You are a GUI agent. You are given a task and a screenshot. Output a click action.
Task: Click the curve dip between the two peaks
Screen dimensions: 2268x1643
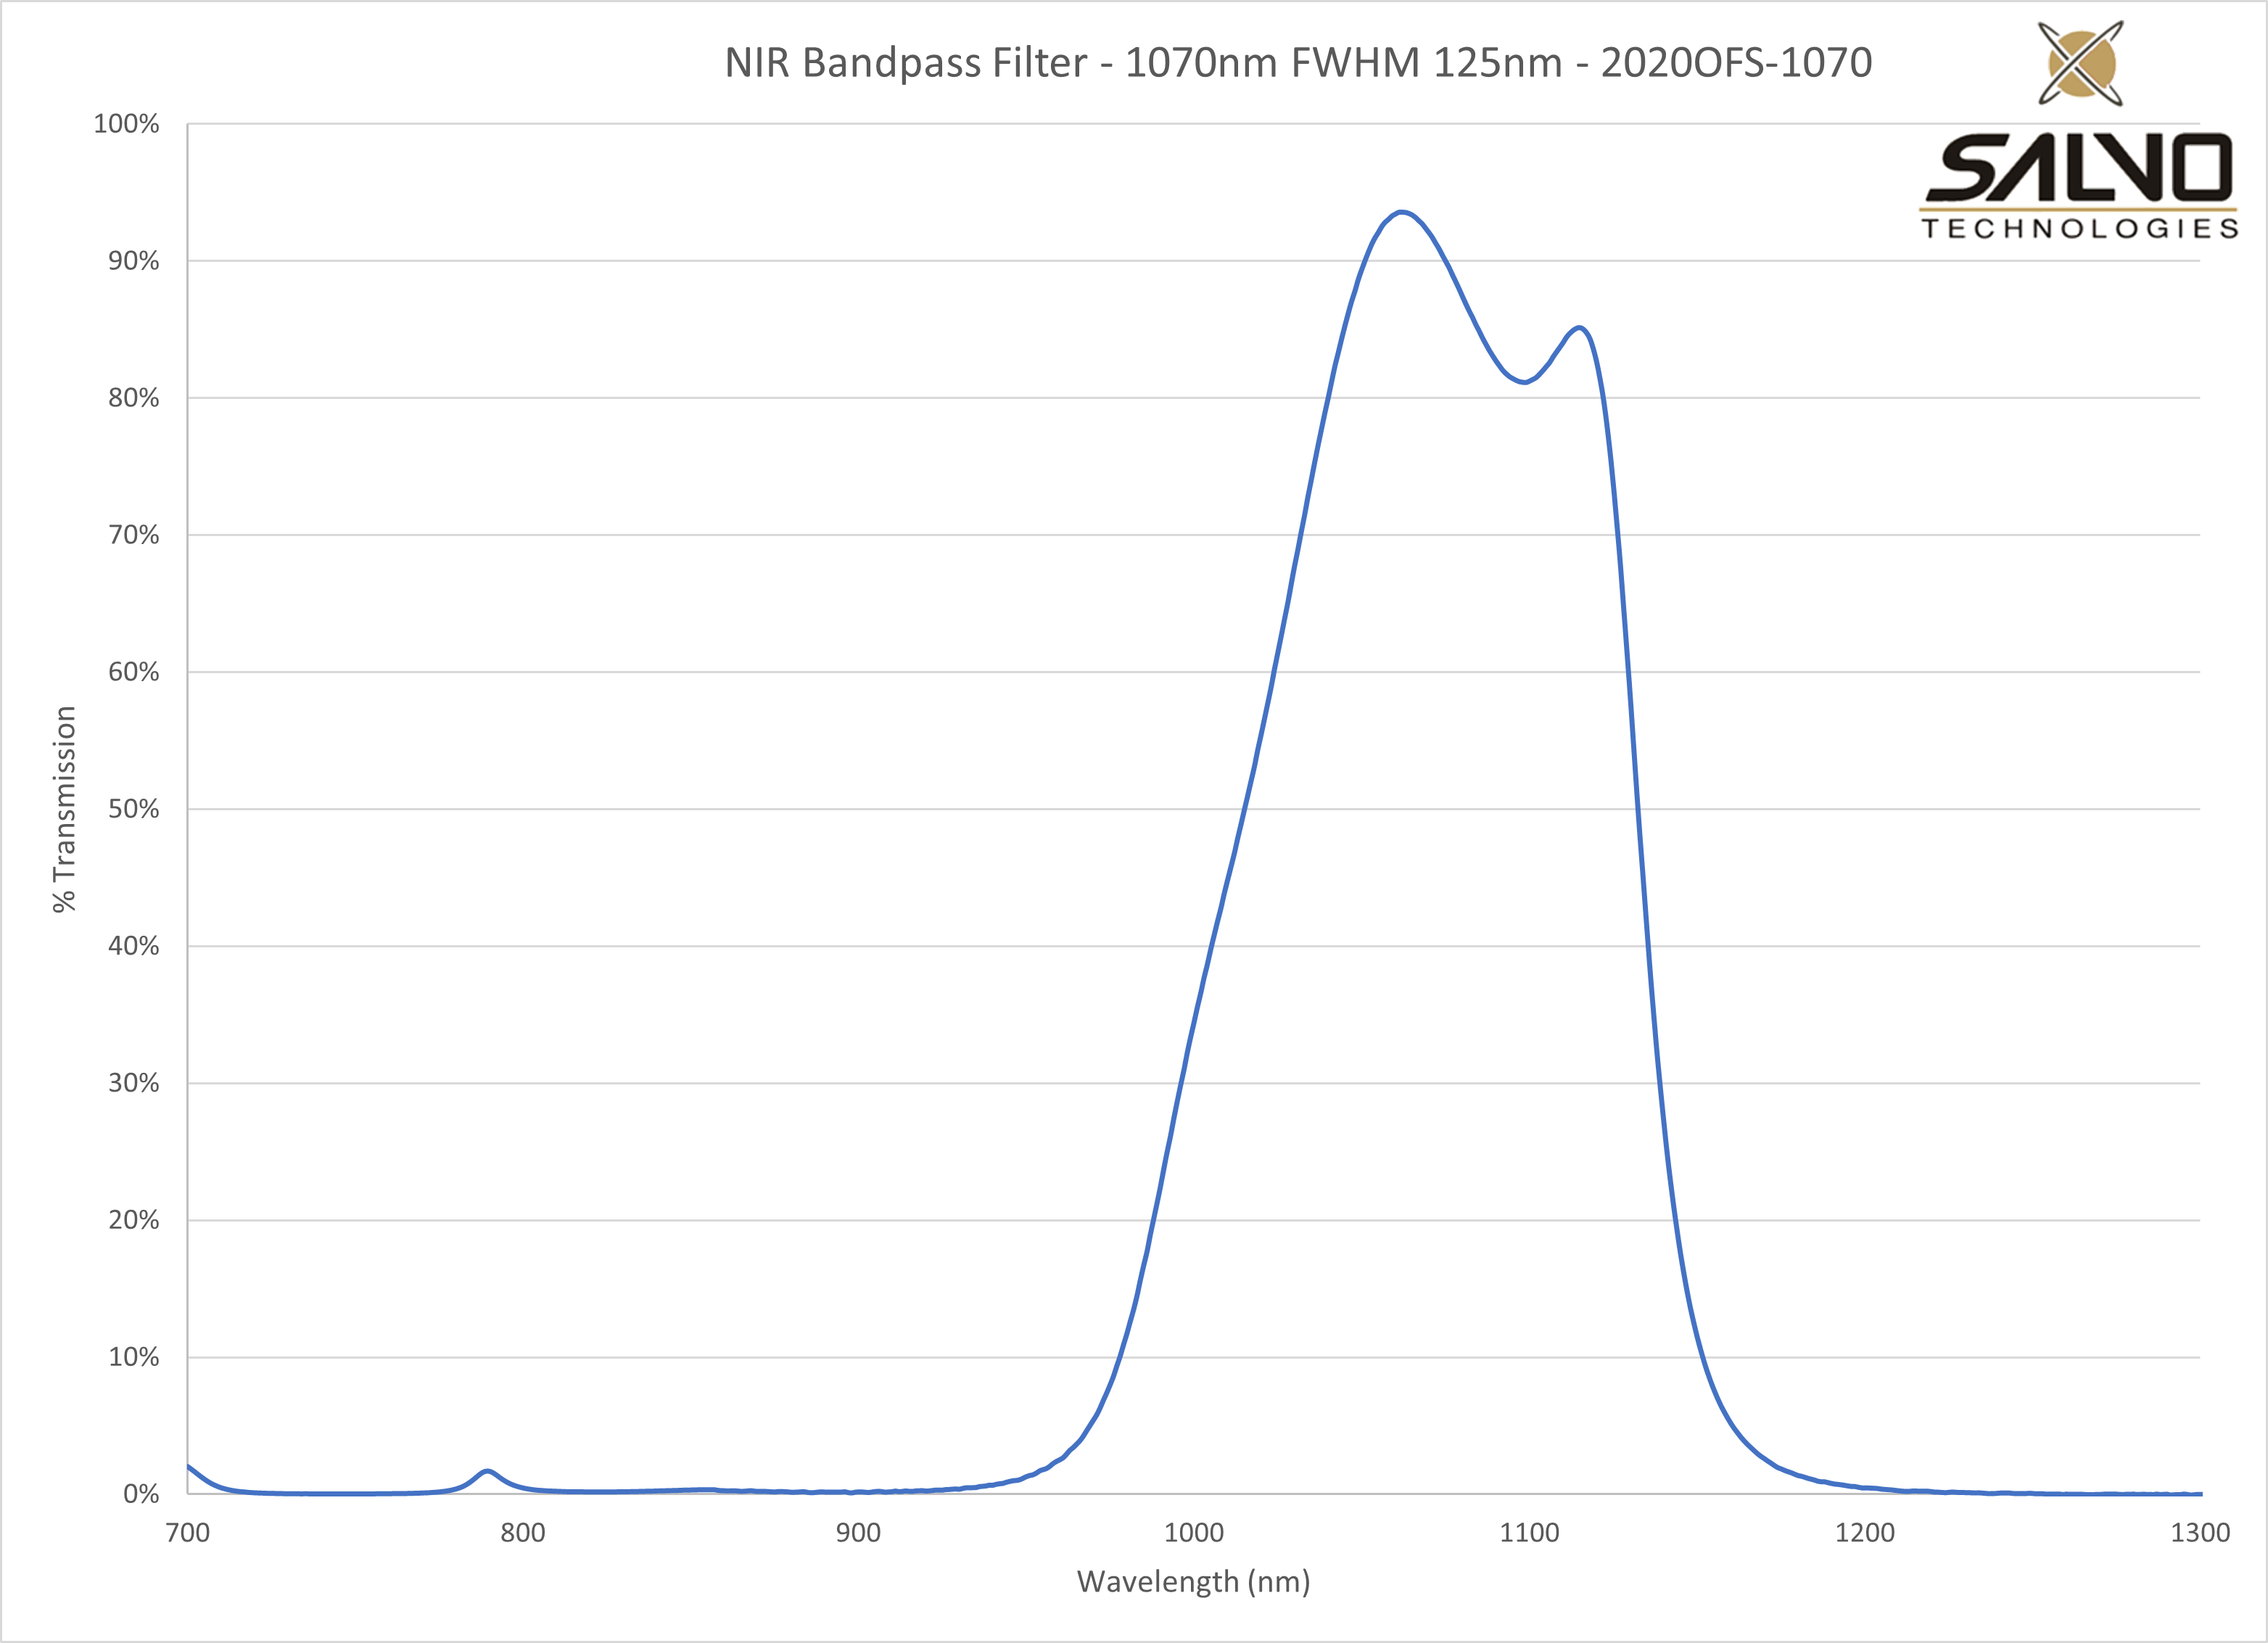1524,382
